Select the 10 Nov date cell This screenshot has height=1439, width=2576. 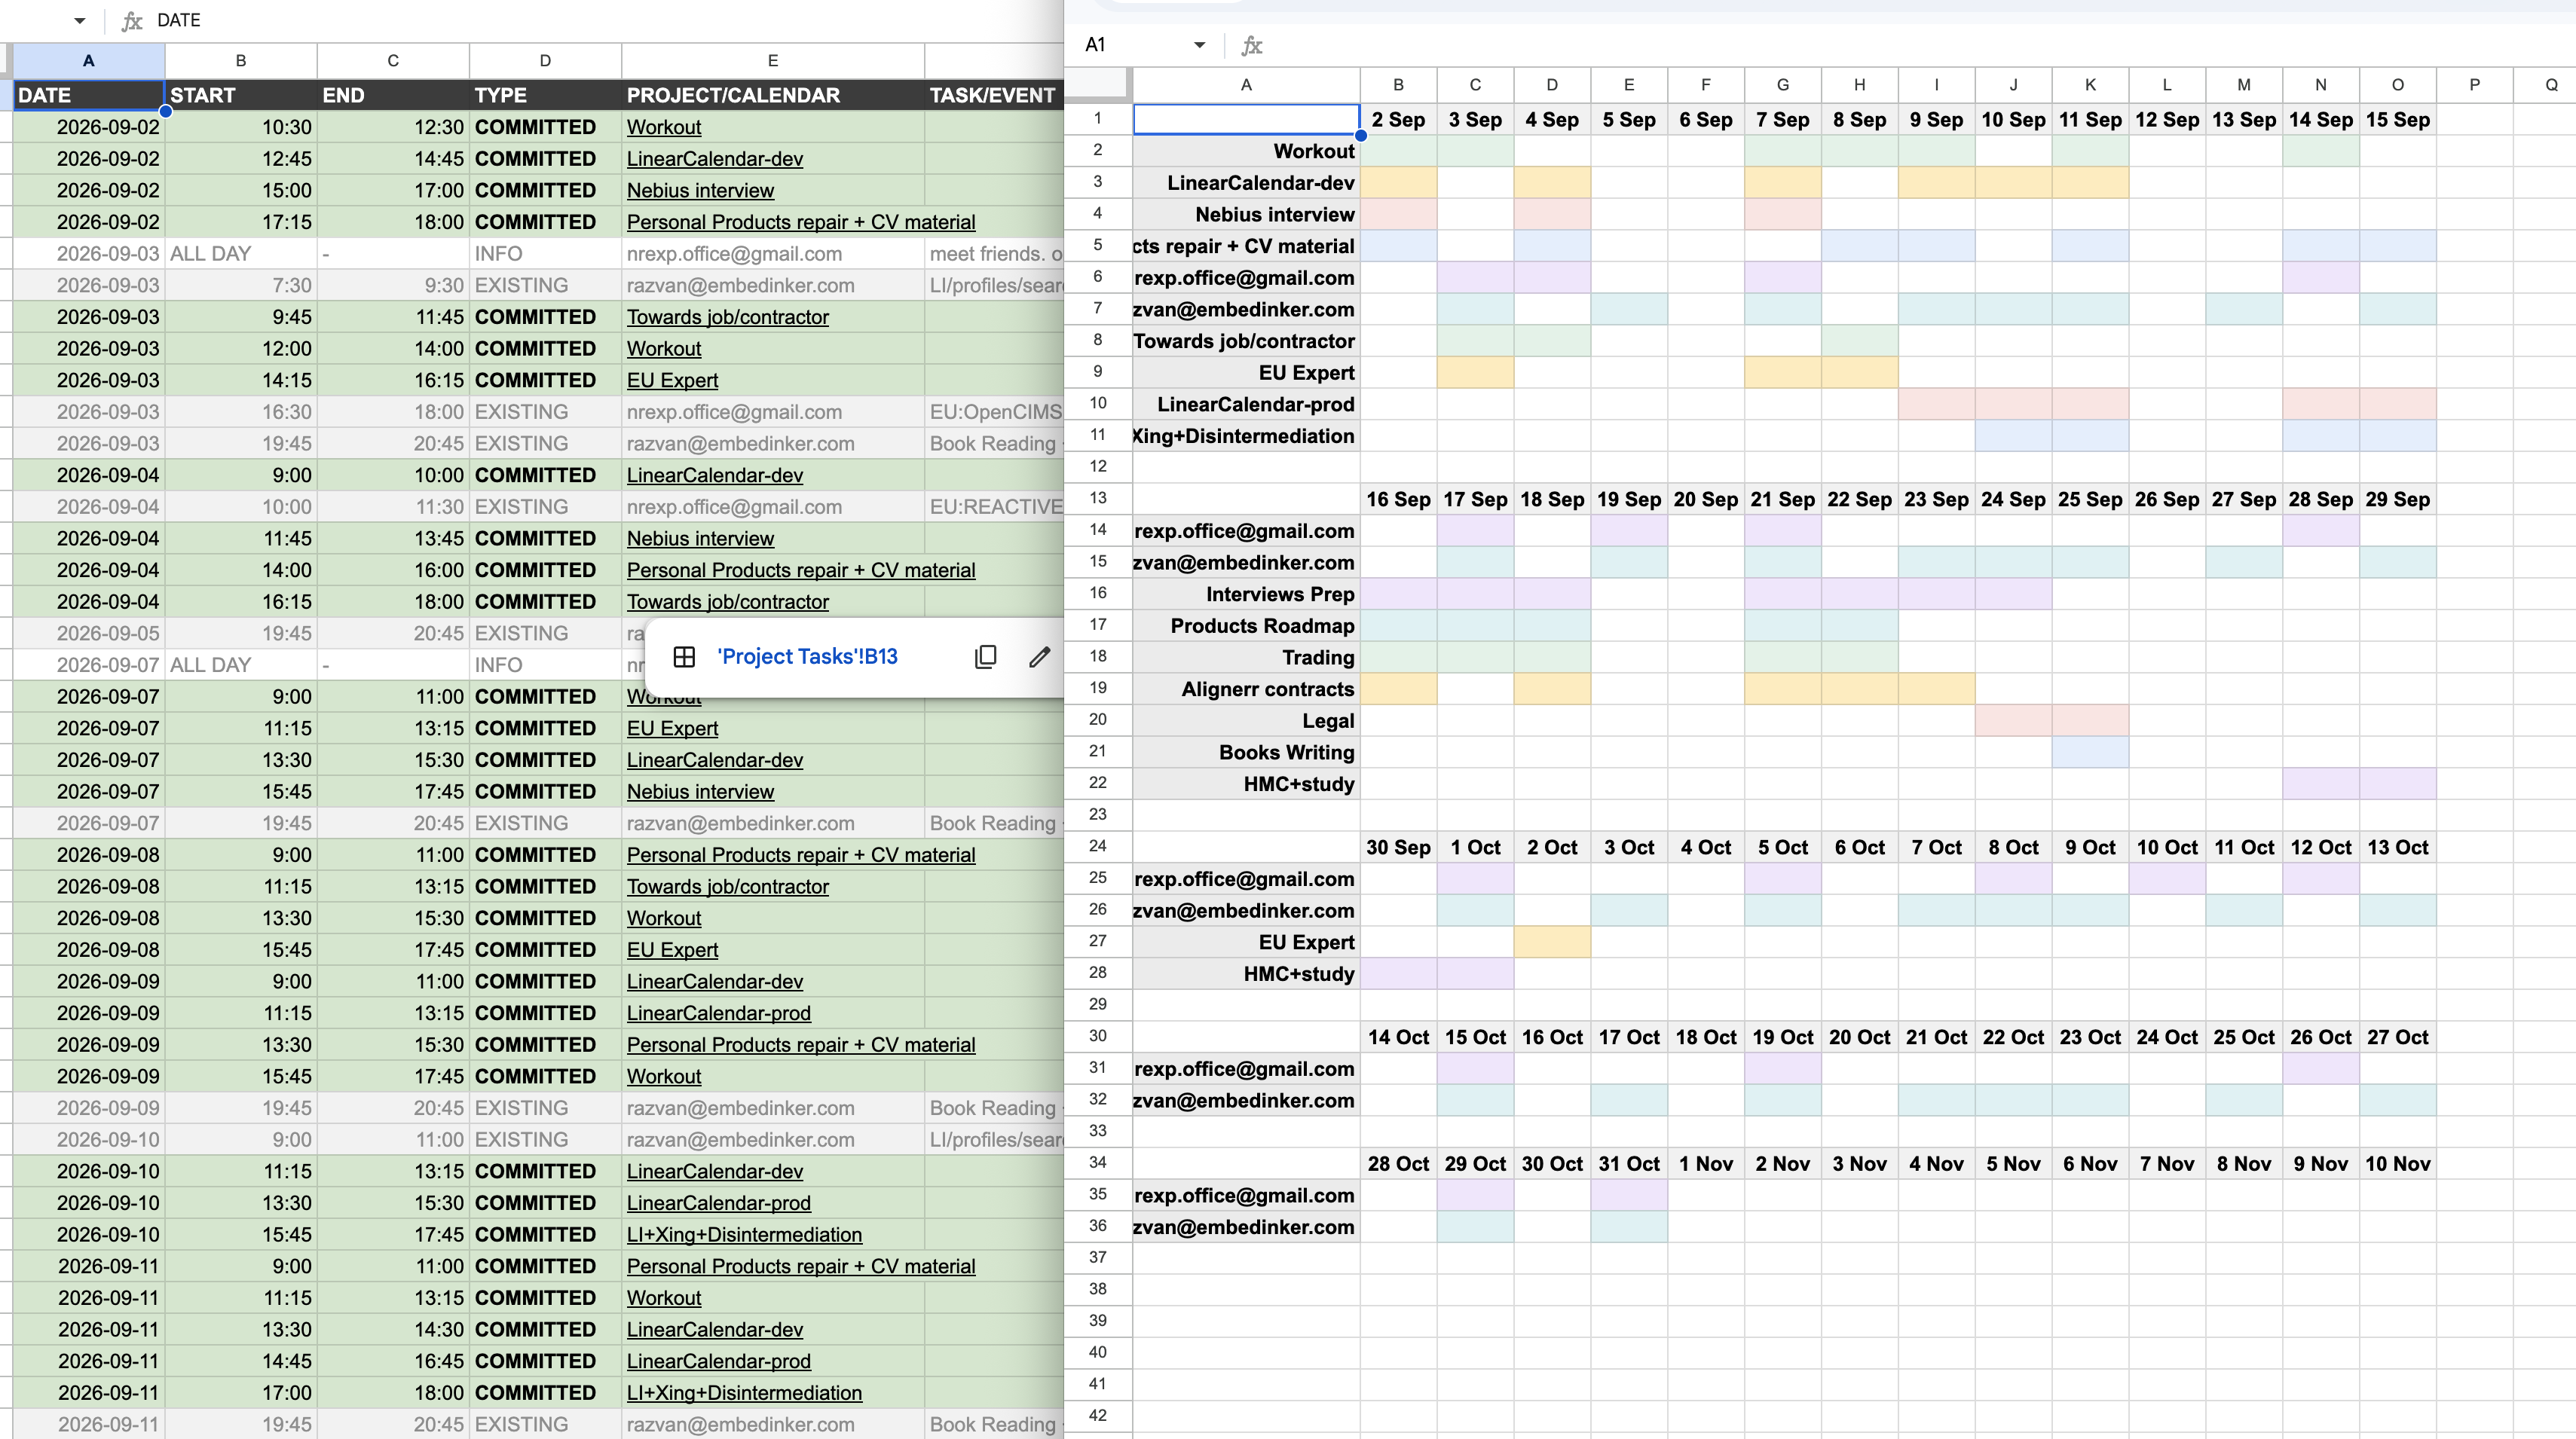[2397, 1164]
